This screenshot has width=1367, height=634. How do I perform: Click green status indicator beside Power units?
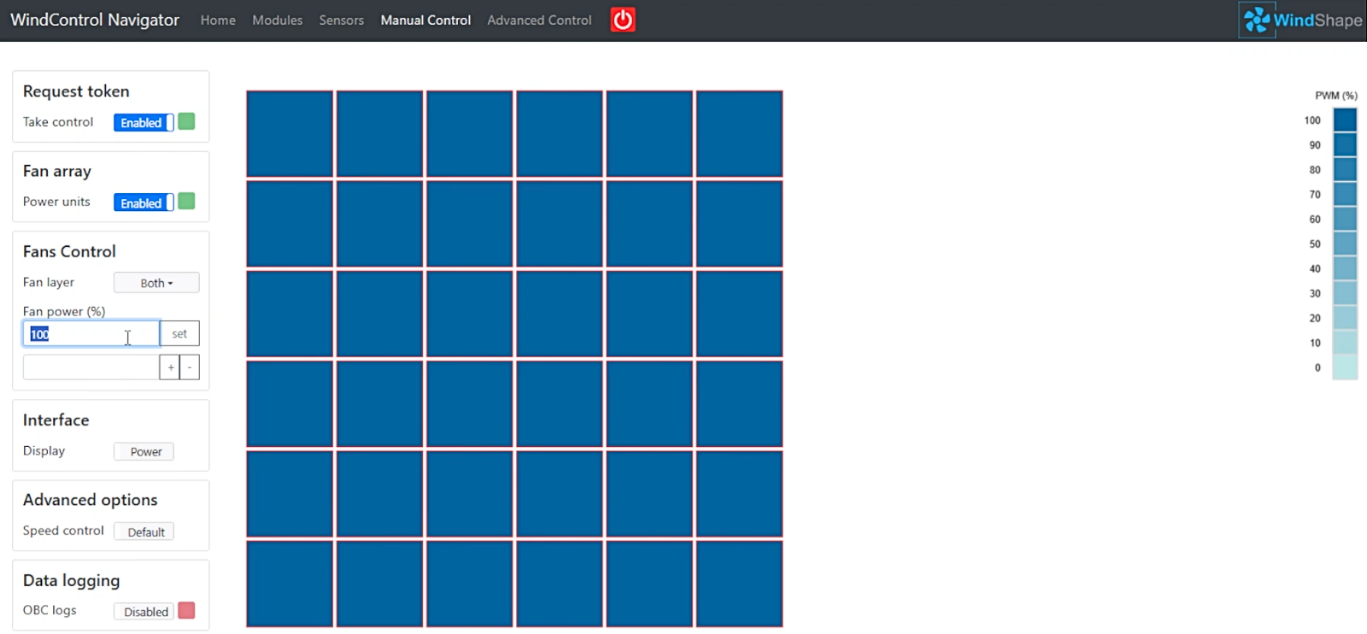186,202
